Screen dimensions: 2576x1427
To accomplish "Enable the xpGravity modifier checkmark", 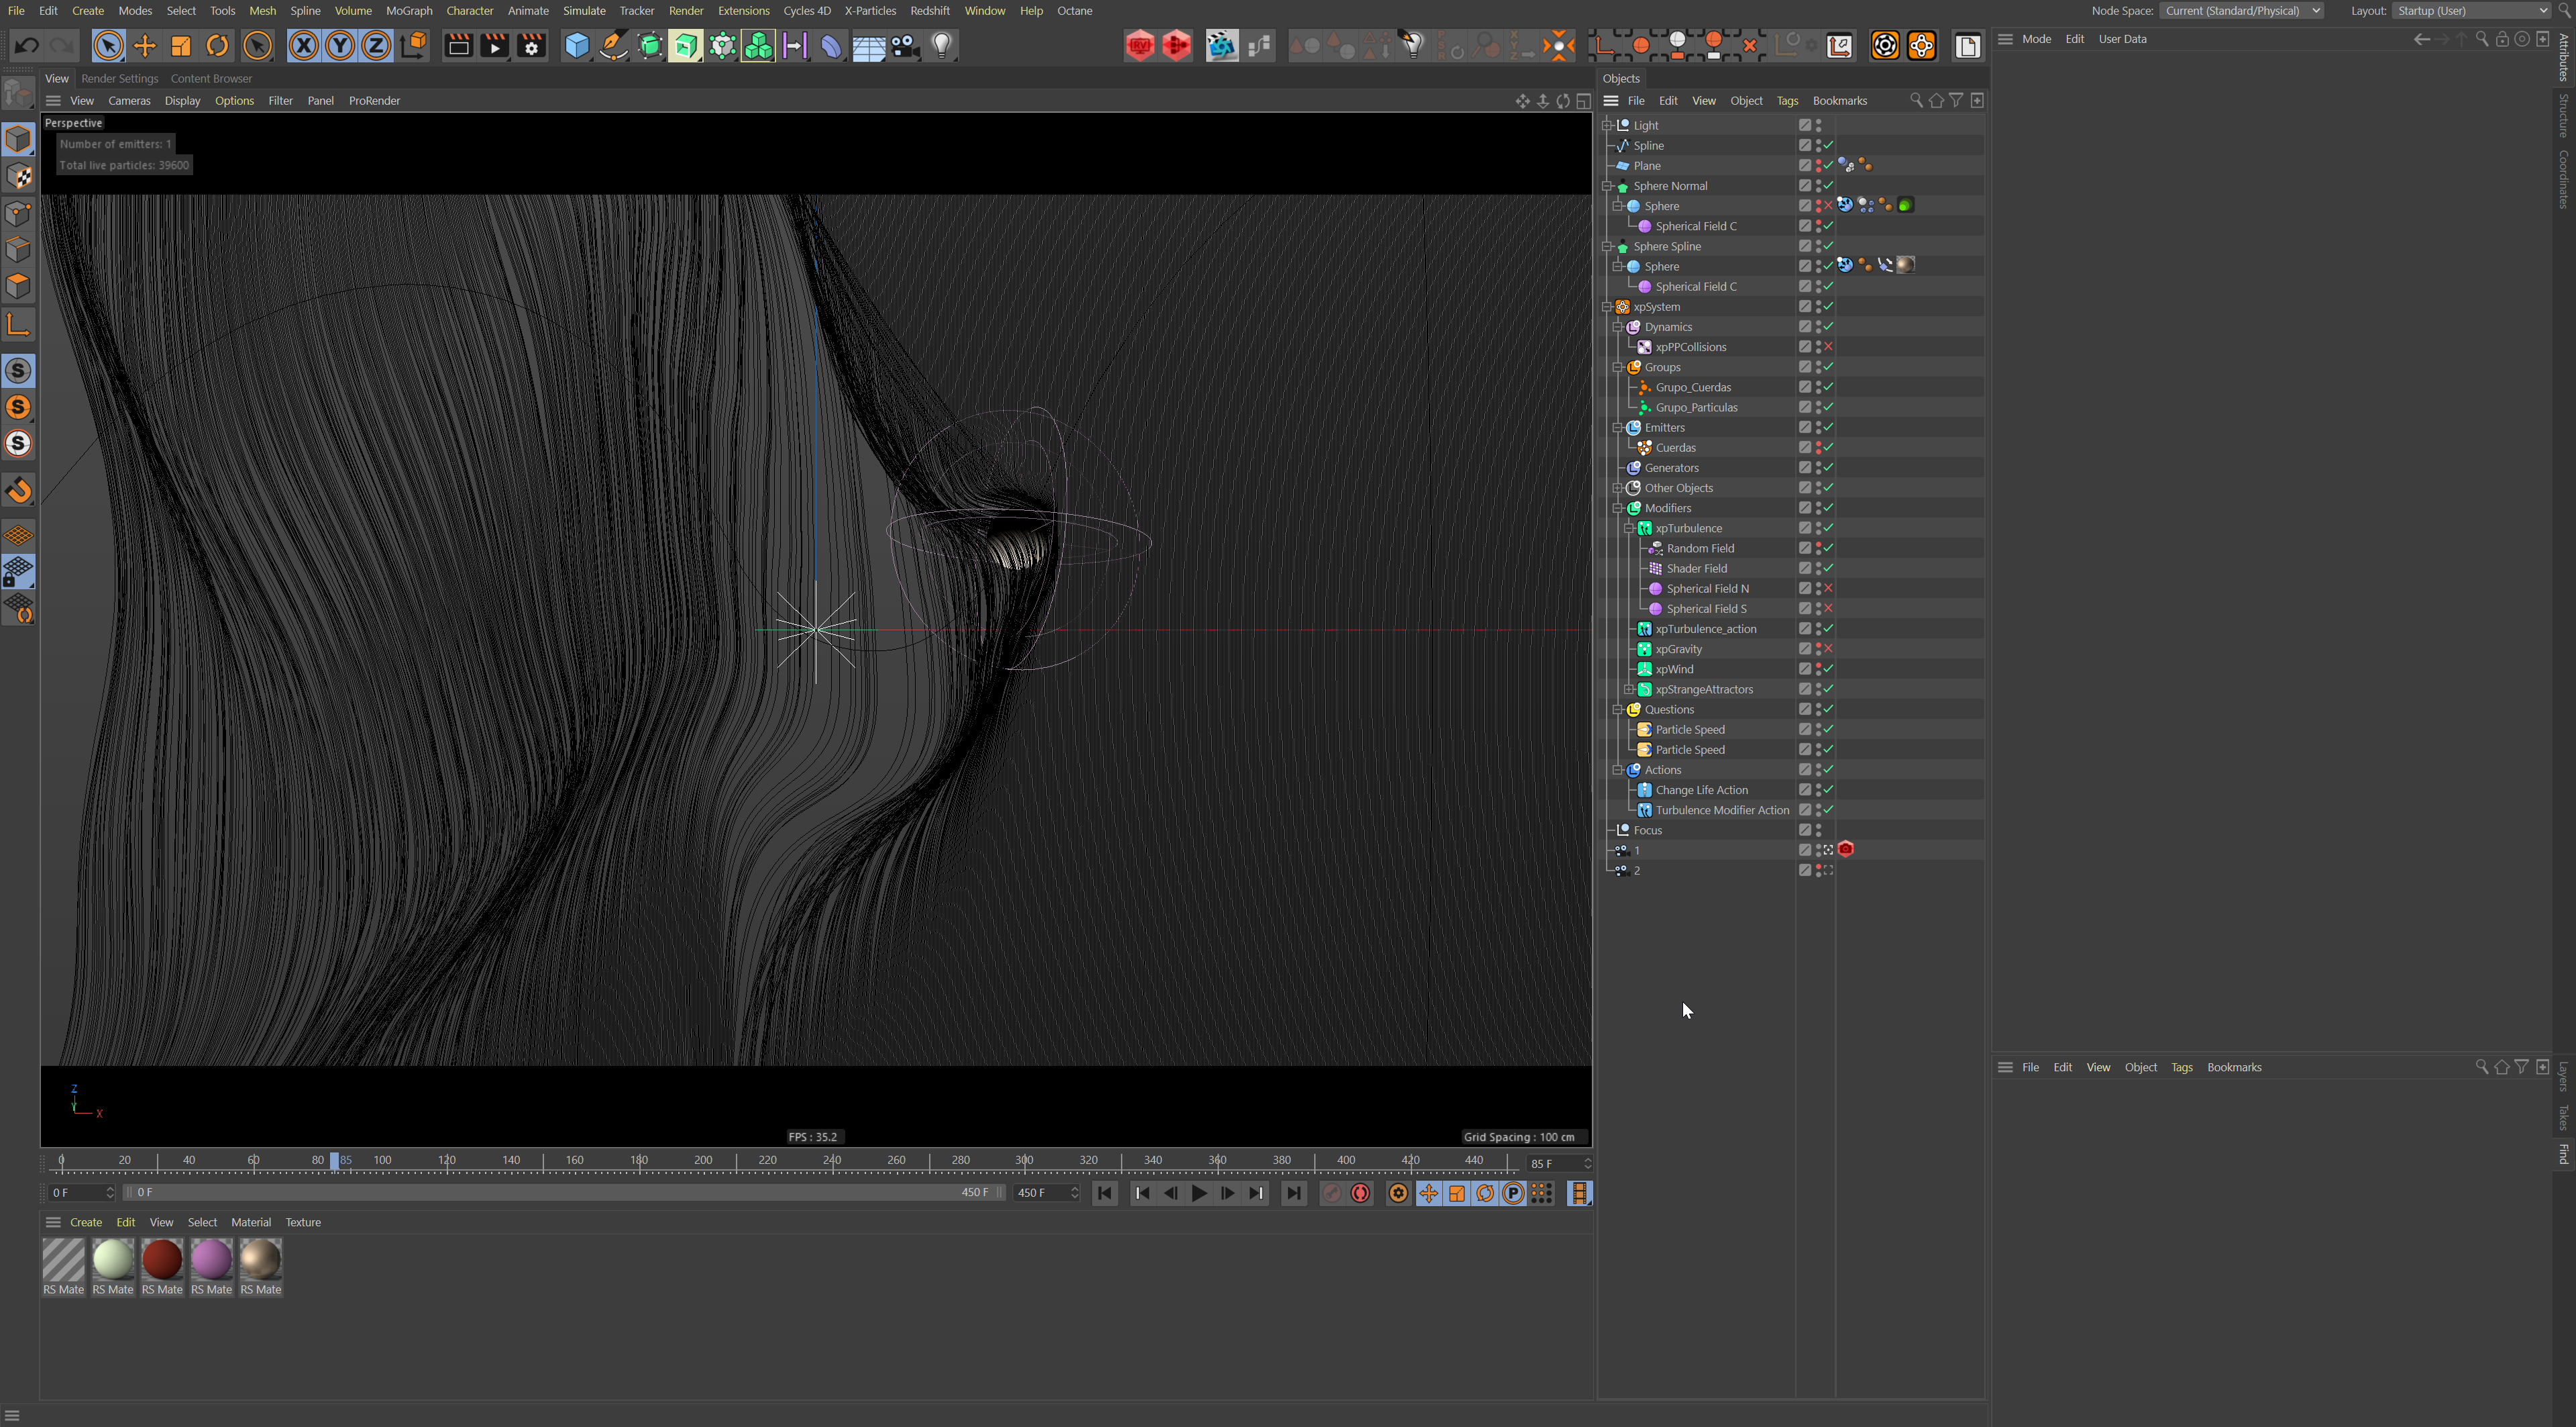I will click(1828, 650).
